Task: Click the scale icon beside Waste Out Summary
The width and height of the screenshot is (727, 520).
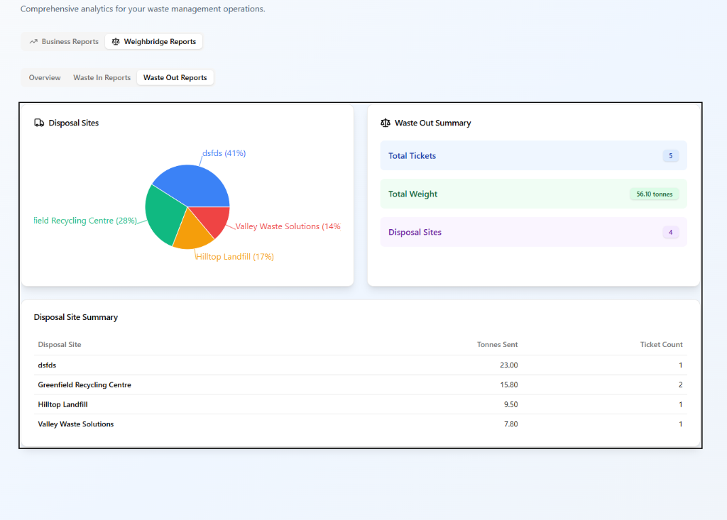Action: pyautogui.click(x=386, y=123)
